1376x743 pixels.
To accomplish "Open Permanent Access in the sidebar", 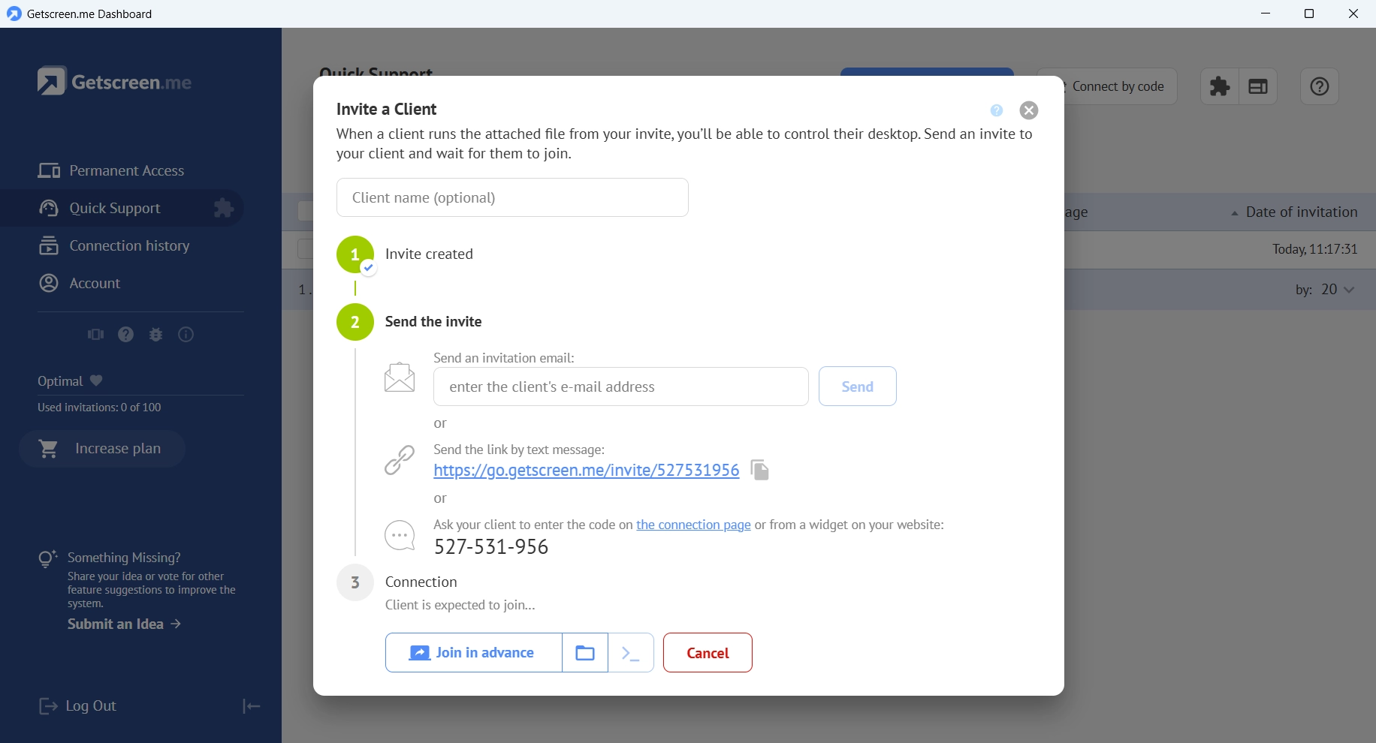I will click(126, 171).
